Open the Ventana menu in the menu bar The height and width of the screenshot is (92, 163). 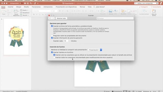[x=101, y=1]
